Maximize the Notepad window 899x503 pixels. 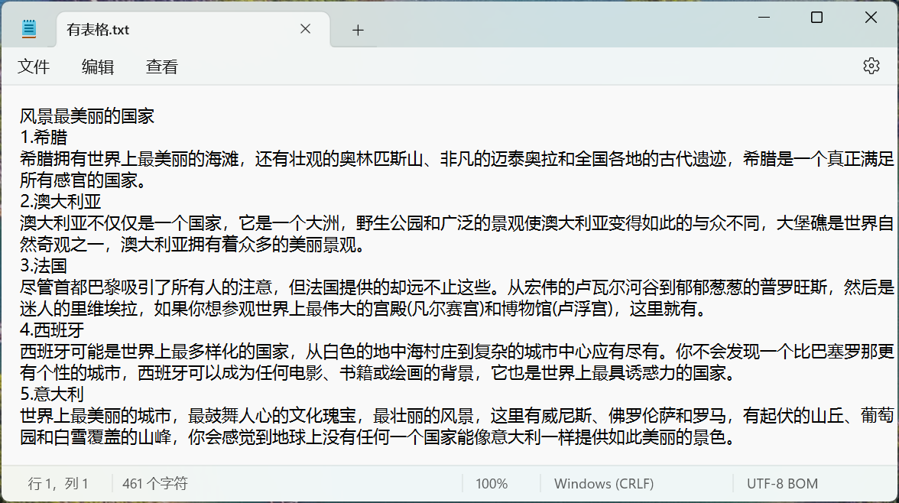point(816,18)
